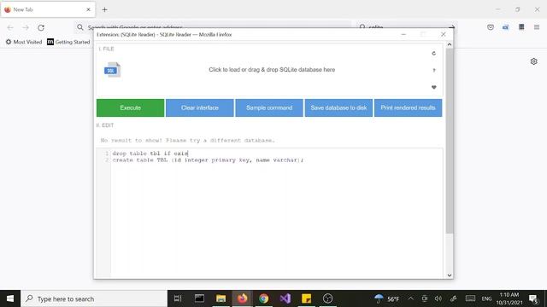Open Sticky Notes from the taskbar
547x307 pixels.
tap(306, 298)
